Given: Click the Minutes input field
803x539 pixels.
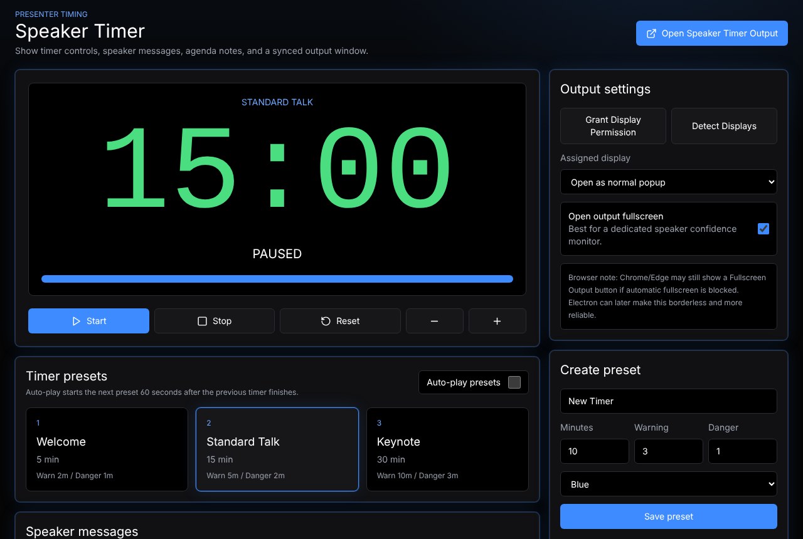Looking at the screenshot, I should [595, 451].
